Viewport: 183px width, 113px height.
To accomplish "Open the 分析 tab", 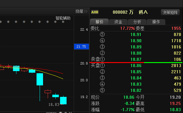I will click(137, 22).
